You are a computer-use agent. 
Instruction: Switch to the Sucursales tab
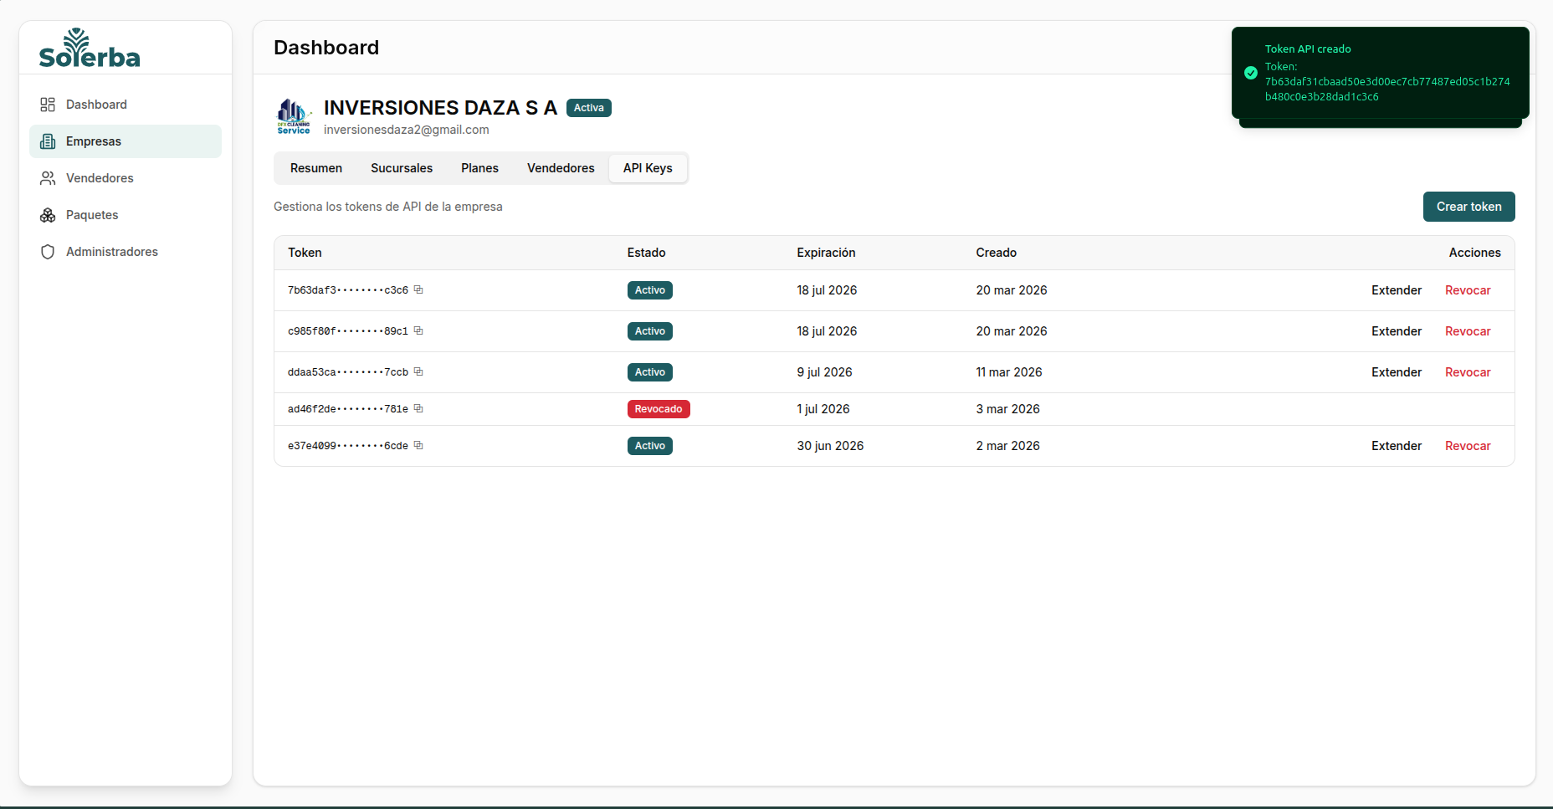402,168
